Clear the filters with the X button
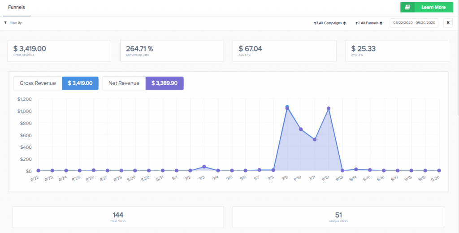This screenshot has width=459, height=233. pyautogui.click(x=447, y=23)
